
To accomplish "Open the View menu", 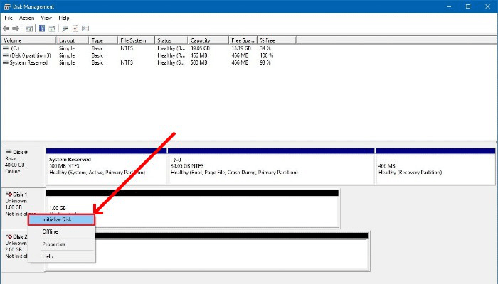I will pyautogui.click(x=46, y=18).
